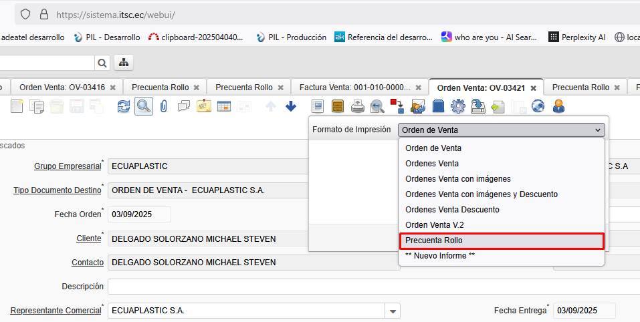Click the Print printer icon
The width and height of the screenshot is (640, 322).
click(x=358, y=106)
